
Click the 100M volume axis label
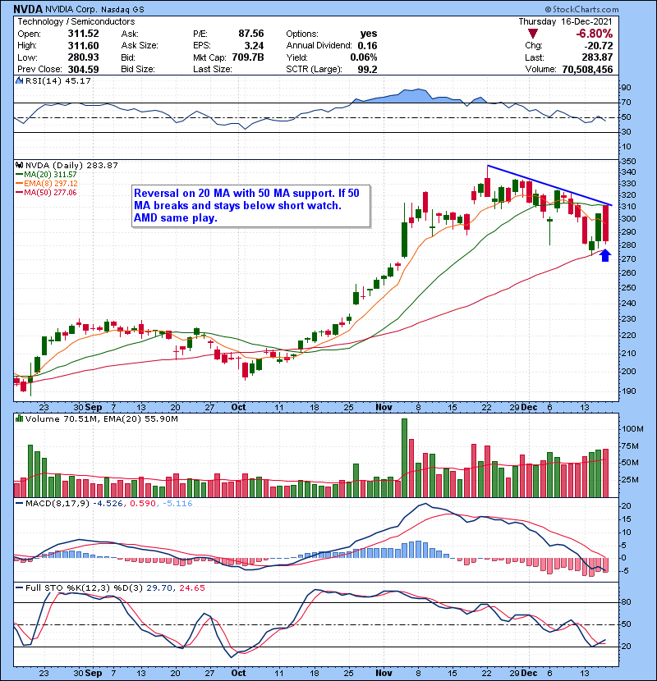[632, 428]
